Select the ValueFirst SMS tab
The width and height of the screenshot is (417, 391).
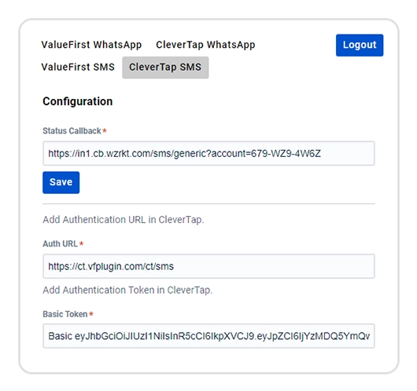tap(78, 68)
